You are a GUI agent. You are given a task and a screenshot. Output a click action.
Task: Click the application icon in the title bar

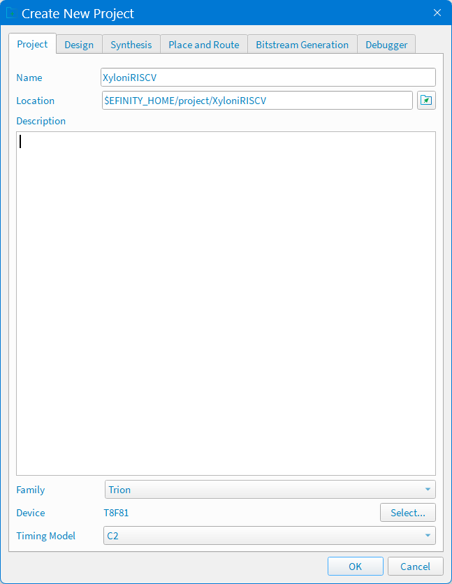11,13
